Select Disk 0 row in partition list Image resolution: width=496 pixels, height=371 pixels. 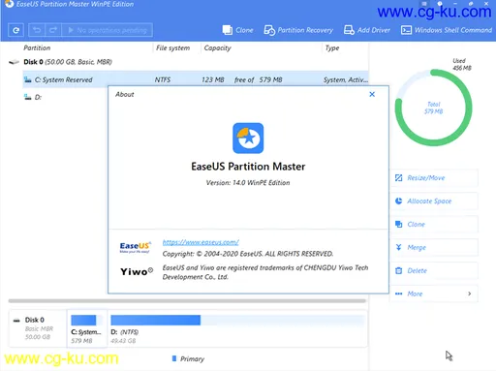click(188, 62)
